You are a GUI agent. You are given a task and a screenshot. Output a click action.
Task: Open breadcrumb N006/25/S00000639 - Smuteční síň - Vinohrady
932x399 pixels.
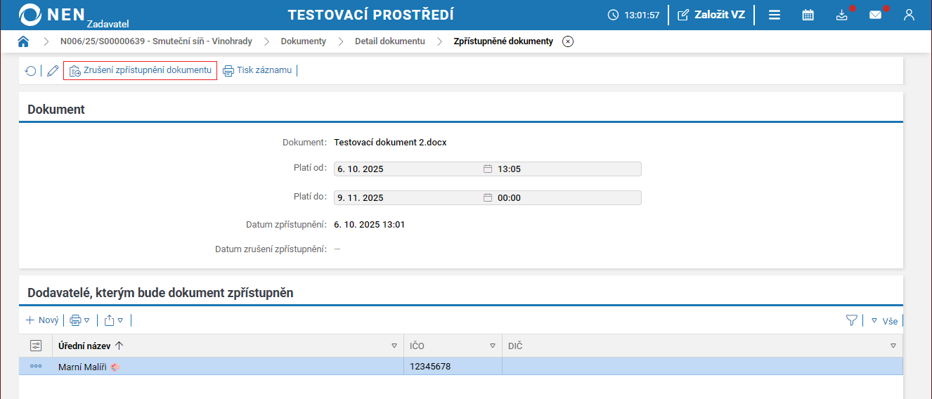click(x=156, y=41)
